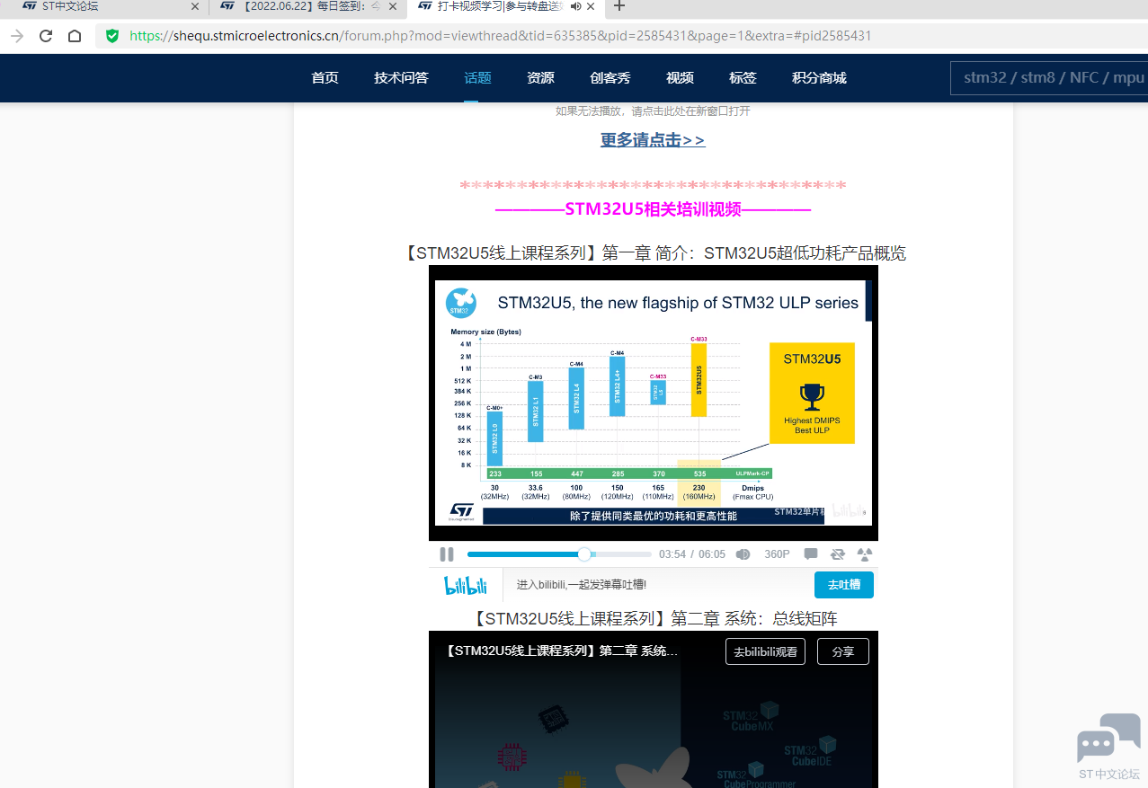Click the 第二章 系统：总线矩阵 title text
This screenshot has height=788, width=1148.
(654, 618)
